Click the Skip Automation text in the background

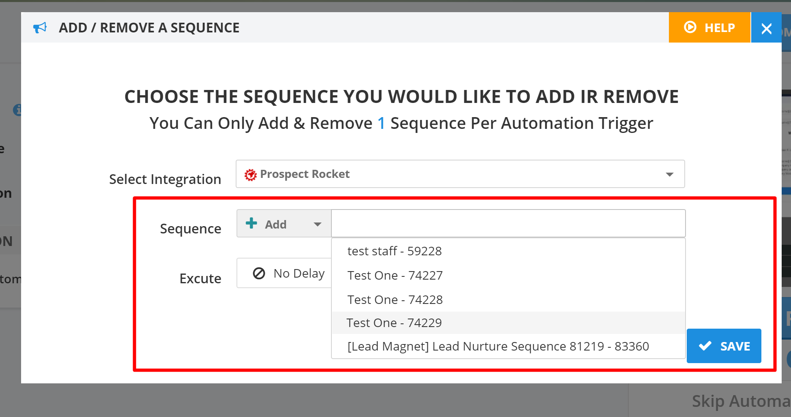740,401
